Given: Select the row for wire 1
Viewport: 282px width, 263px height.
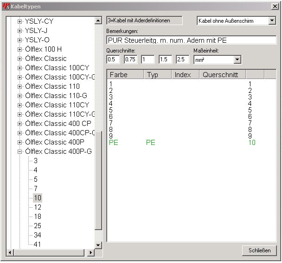Looking at the screenshot, I should click(192, 84).
